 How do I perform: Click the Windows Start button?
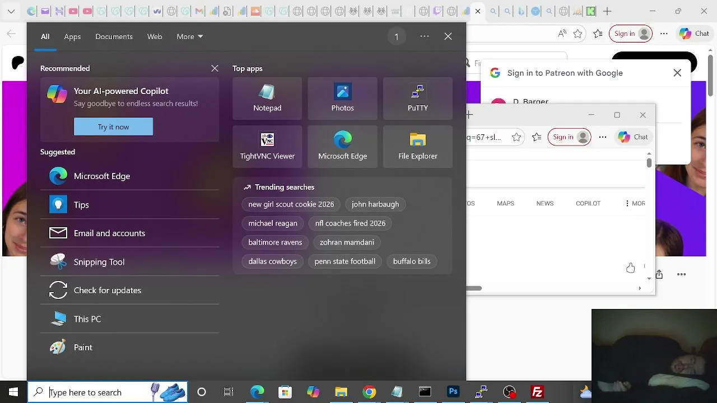pyautogui.click(x=13, y=392)
